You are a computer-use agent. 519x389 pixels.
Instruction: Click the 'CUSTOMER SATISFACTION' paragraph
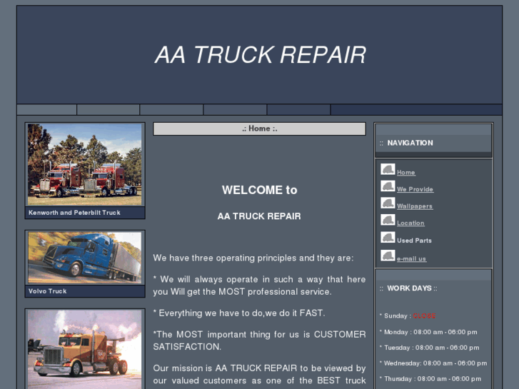click(260, 340)
